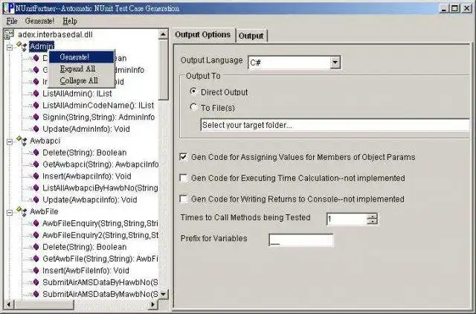476x314 pixels.
Task: Click the Prefix for Variables field
Action: pos(300,240)
